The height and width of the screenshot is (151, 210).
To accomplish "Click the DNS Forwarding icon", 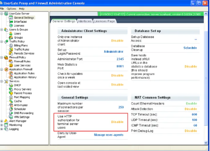I will click(x=11, y=113).
